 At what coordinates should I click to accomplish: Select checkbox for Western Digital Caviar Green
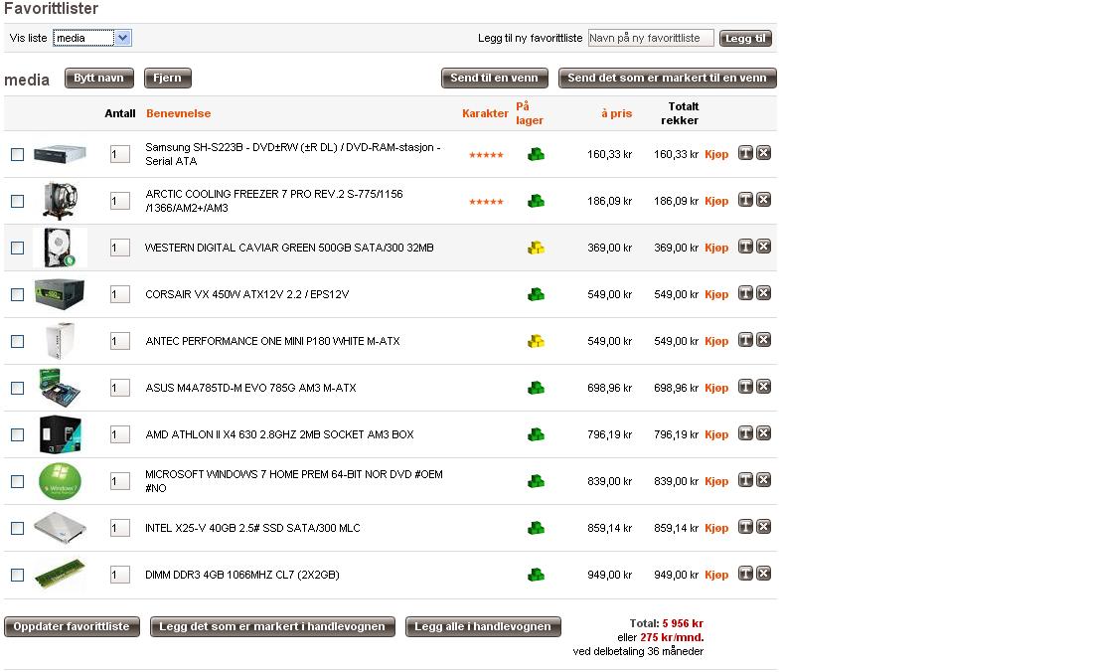[x=18, y=249]
